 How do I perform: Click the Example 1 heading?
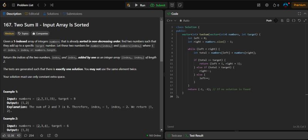pyautogui.click(x=11, y=92)
